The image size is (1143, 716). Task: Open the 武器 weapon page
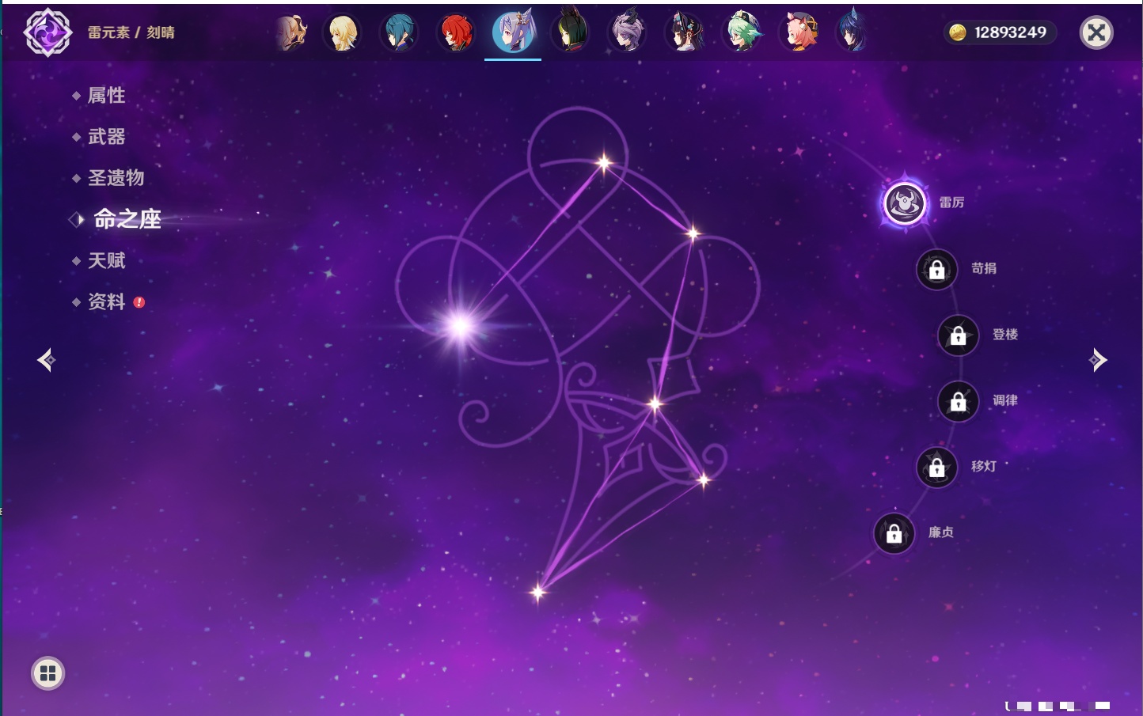pos(106,137)
